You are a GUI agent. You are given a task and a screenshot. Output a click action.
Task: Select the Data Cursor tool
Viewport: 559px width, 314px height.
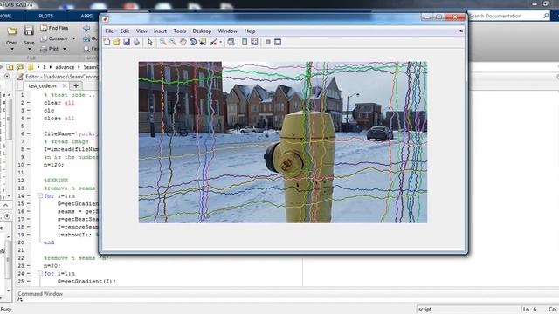click(x=203, y=42)
